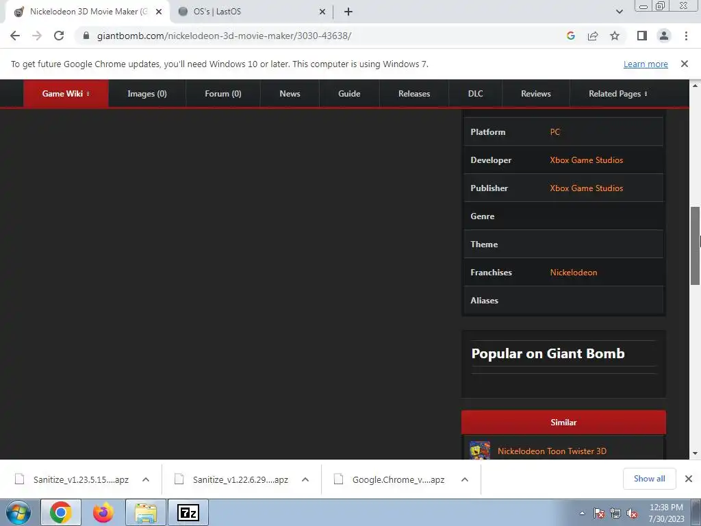701x526 pixels.
Task: Open the DLC section
Action: [x=475, y=93]
